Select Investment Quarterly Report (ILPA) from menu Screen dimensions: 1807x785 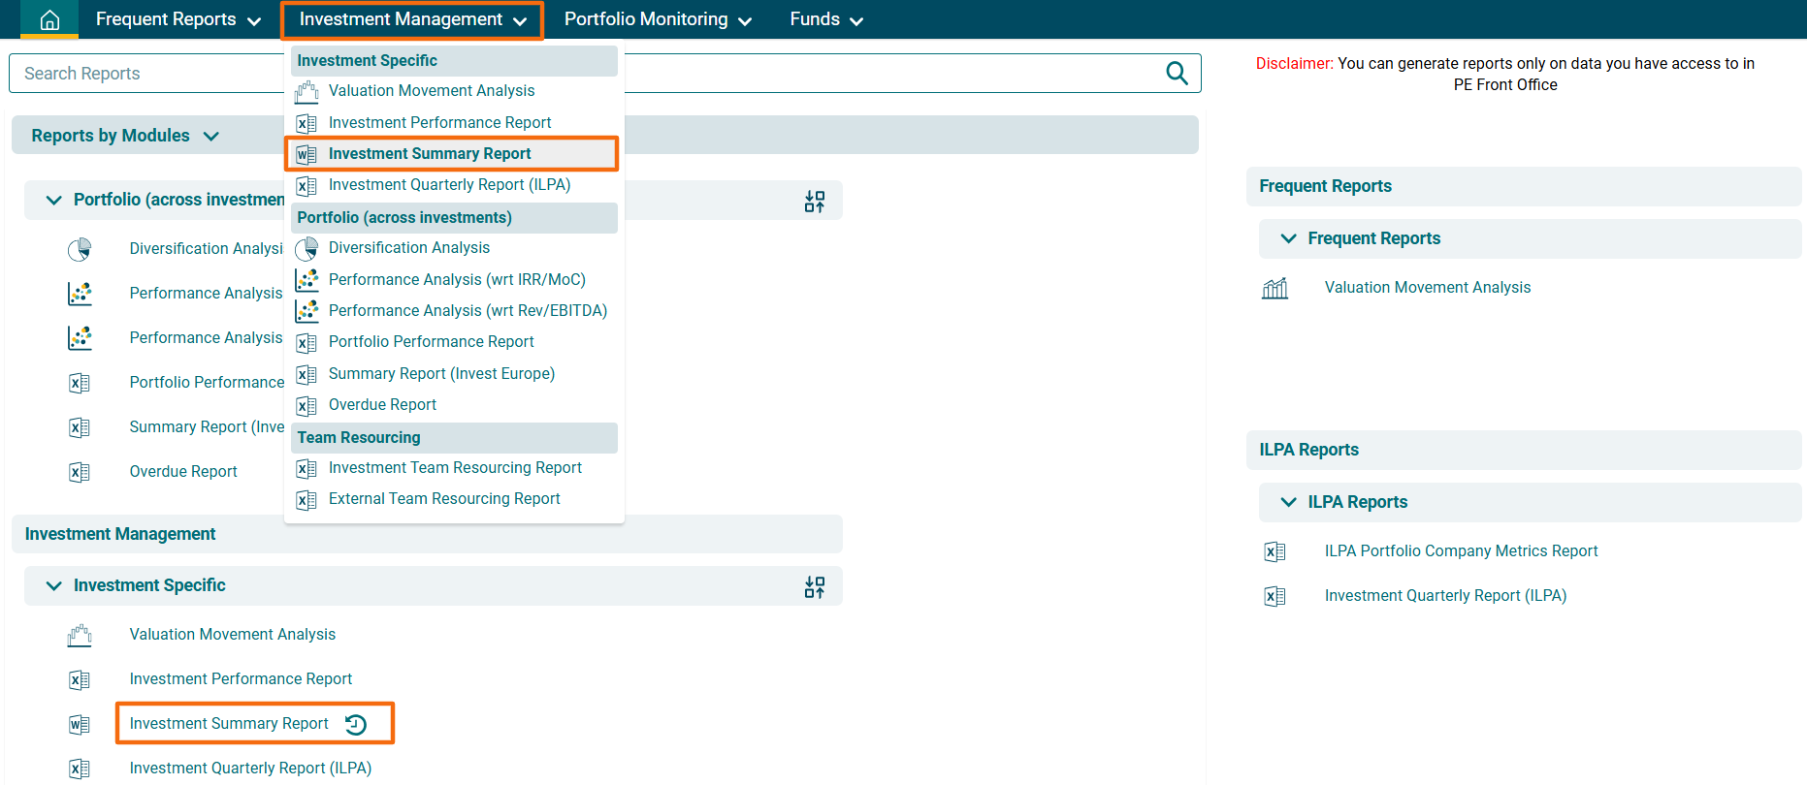pyautogui.click(x=449, y=185)
